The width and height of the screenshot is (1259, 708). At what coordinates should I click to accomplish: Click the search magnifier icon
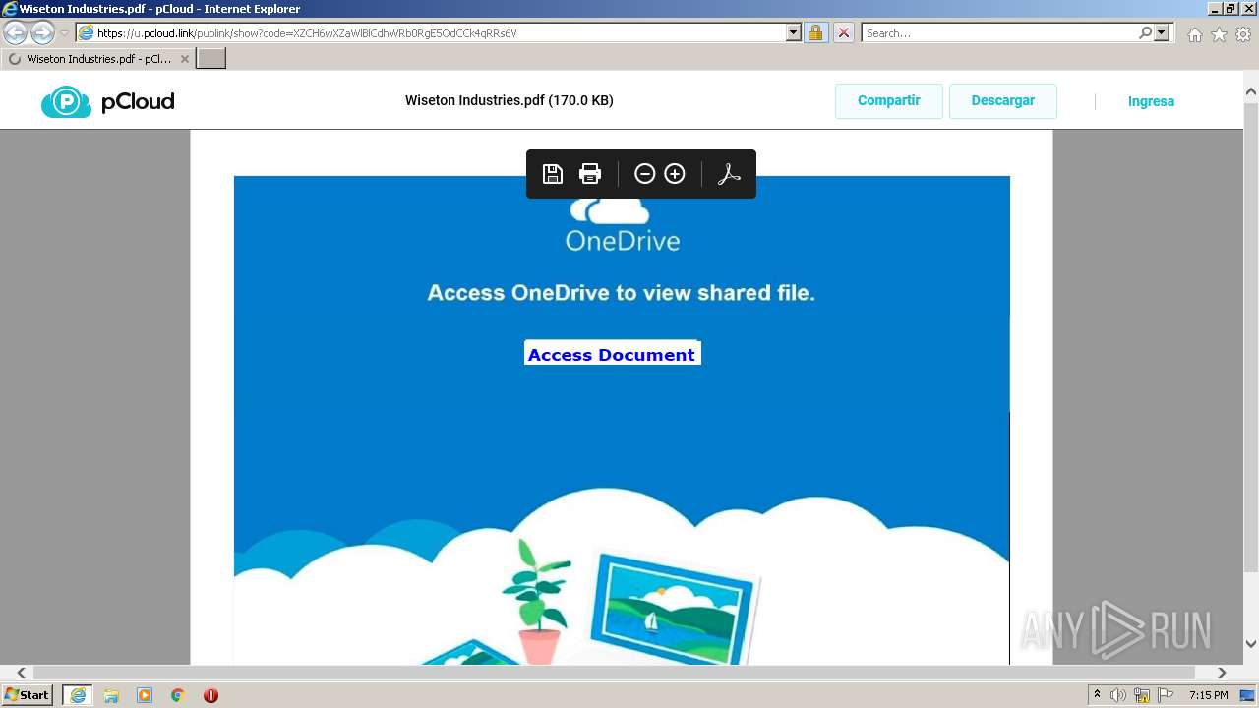pos(1146,32)
